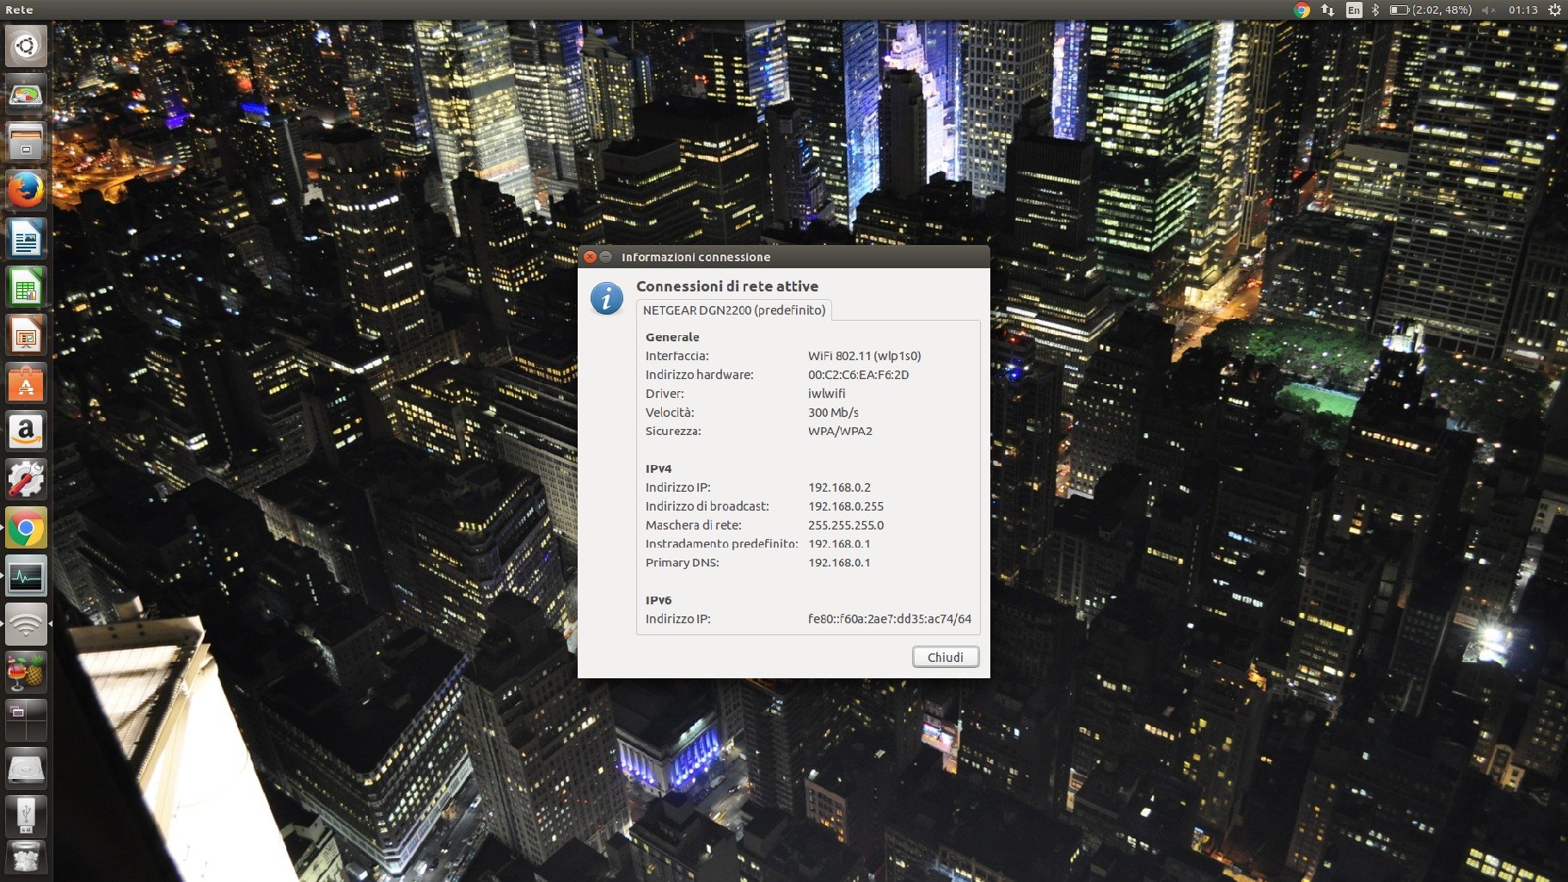1568x882 pixels.
Task: Click the Maschera di rete: label
Action: (x=694, y=525)
